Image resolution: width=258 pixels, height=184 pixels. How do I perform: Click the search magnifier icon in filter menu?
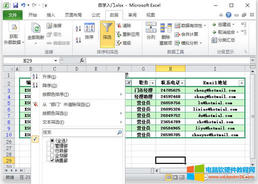pyautogui.click(x=120, y=132)
